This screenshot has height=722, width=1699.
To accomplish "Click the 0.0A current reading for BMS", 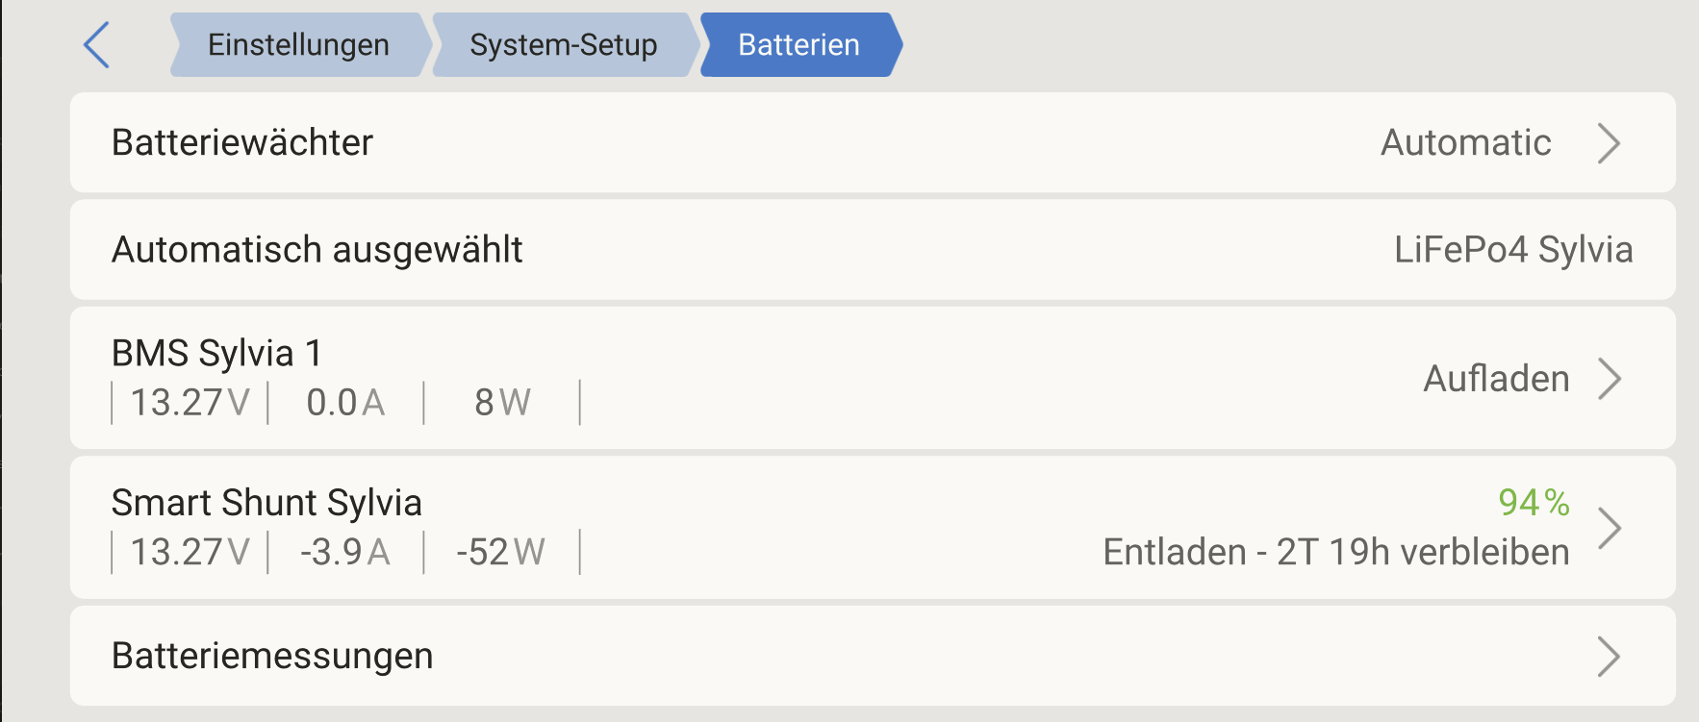I will [x=345, y=403].
